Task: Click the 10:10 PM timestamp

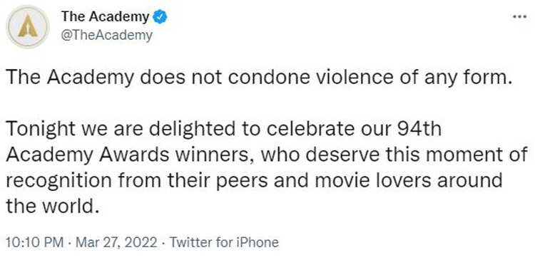Action: pyautogui.click(x=35, y=243)
